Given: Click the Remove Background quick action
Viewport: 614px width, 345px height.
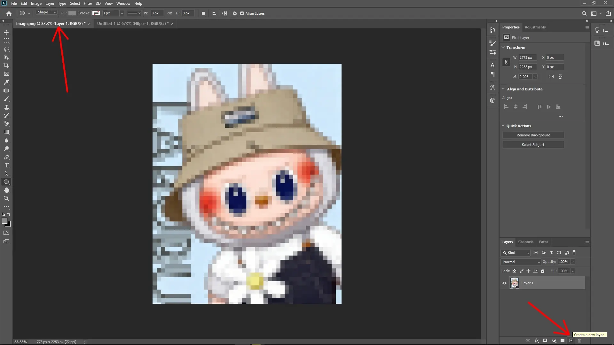Looking at the screenshot, I should click(533, 135).
